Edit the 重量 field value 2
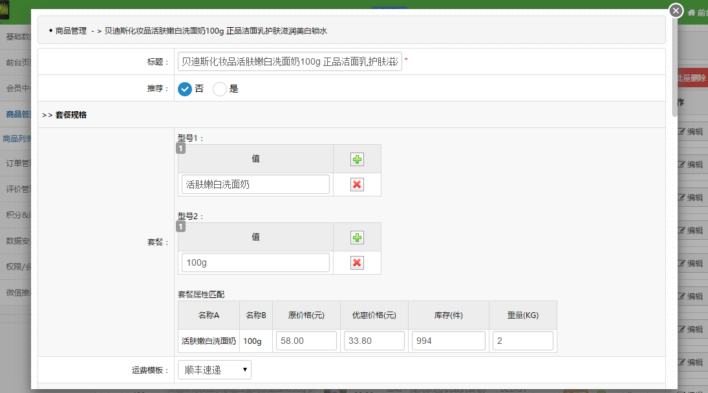 tap(523, 341)
